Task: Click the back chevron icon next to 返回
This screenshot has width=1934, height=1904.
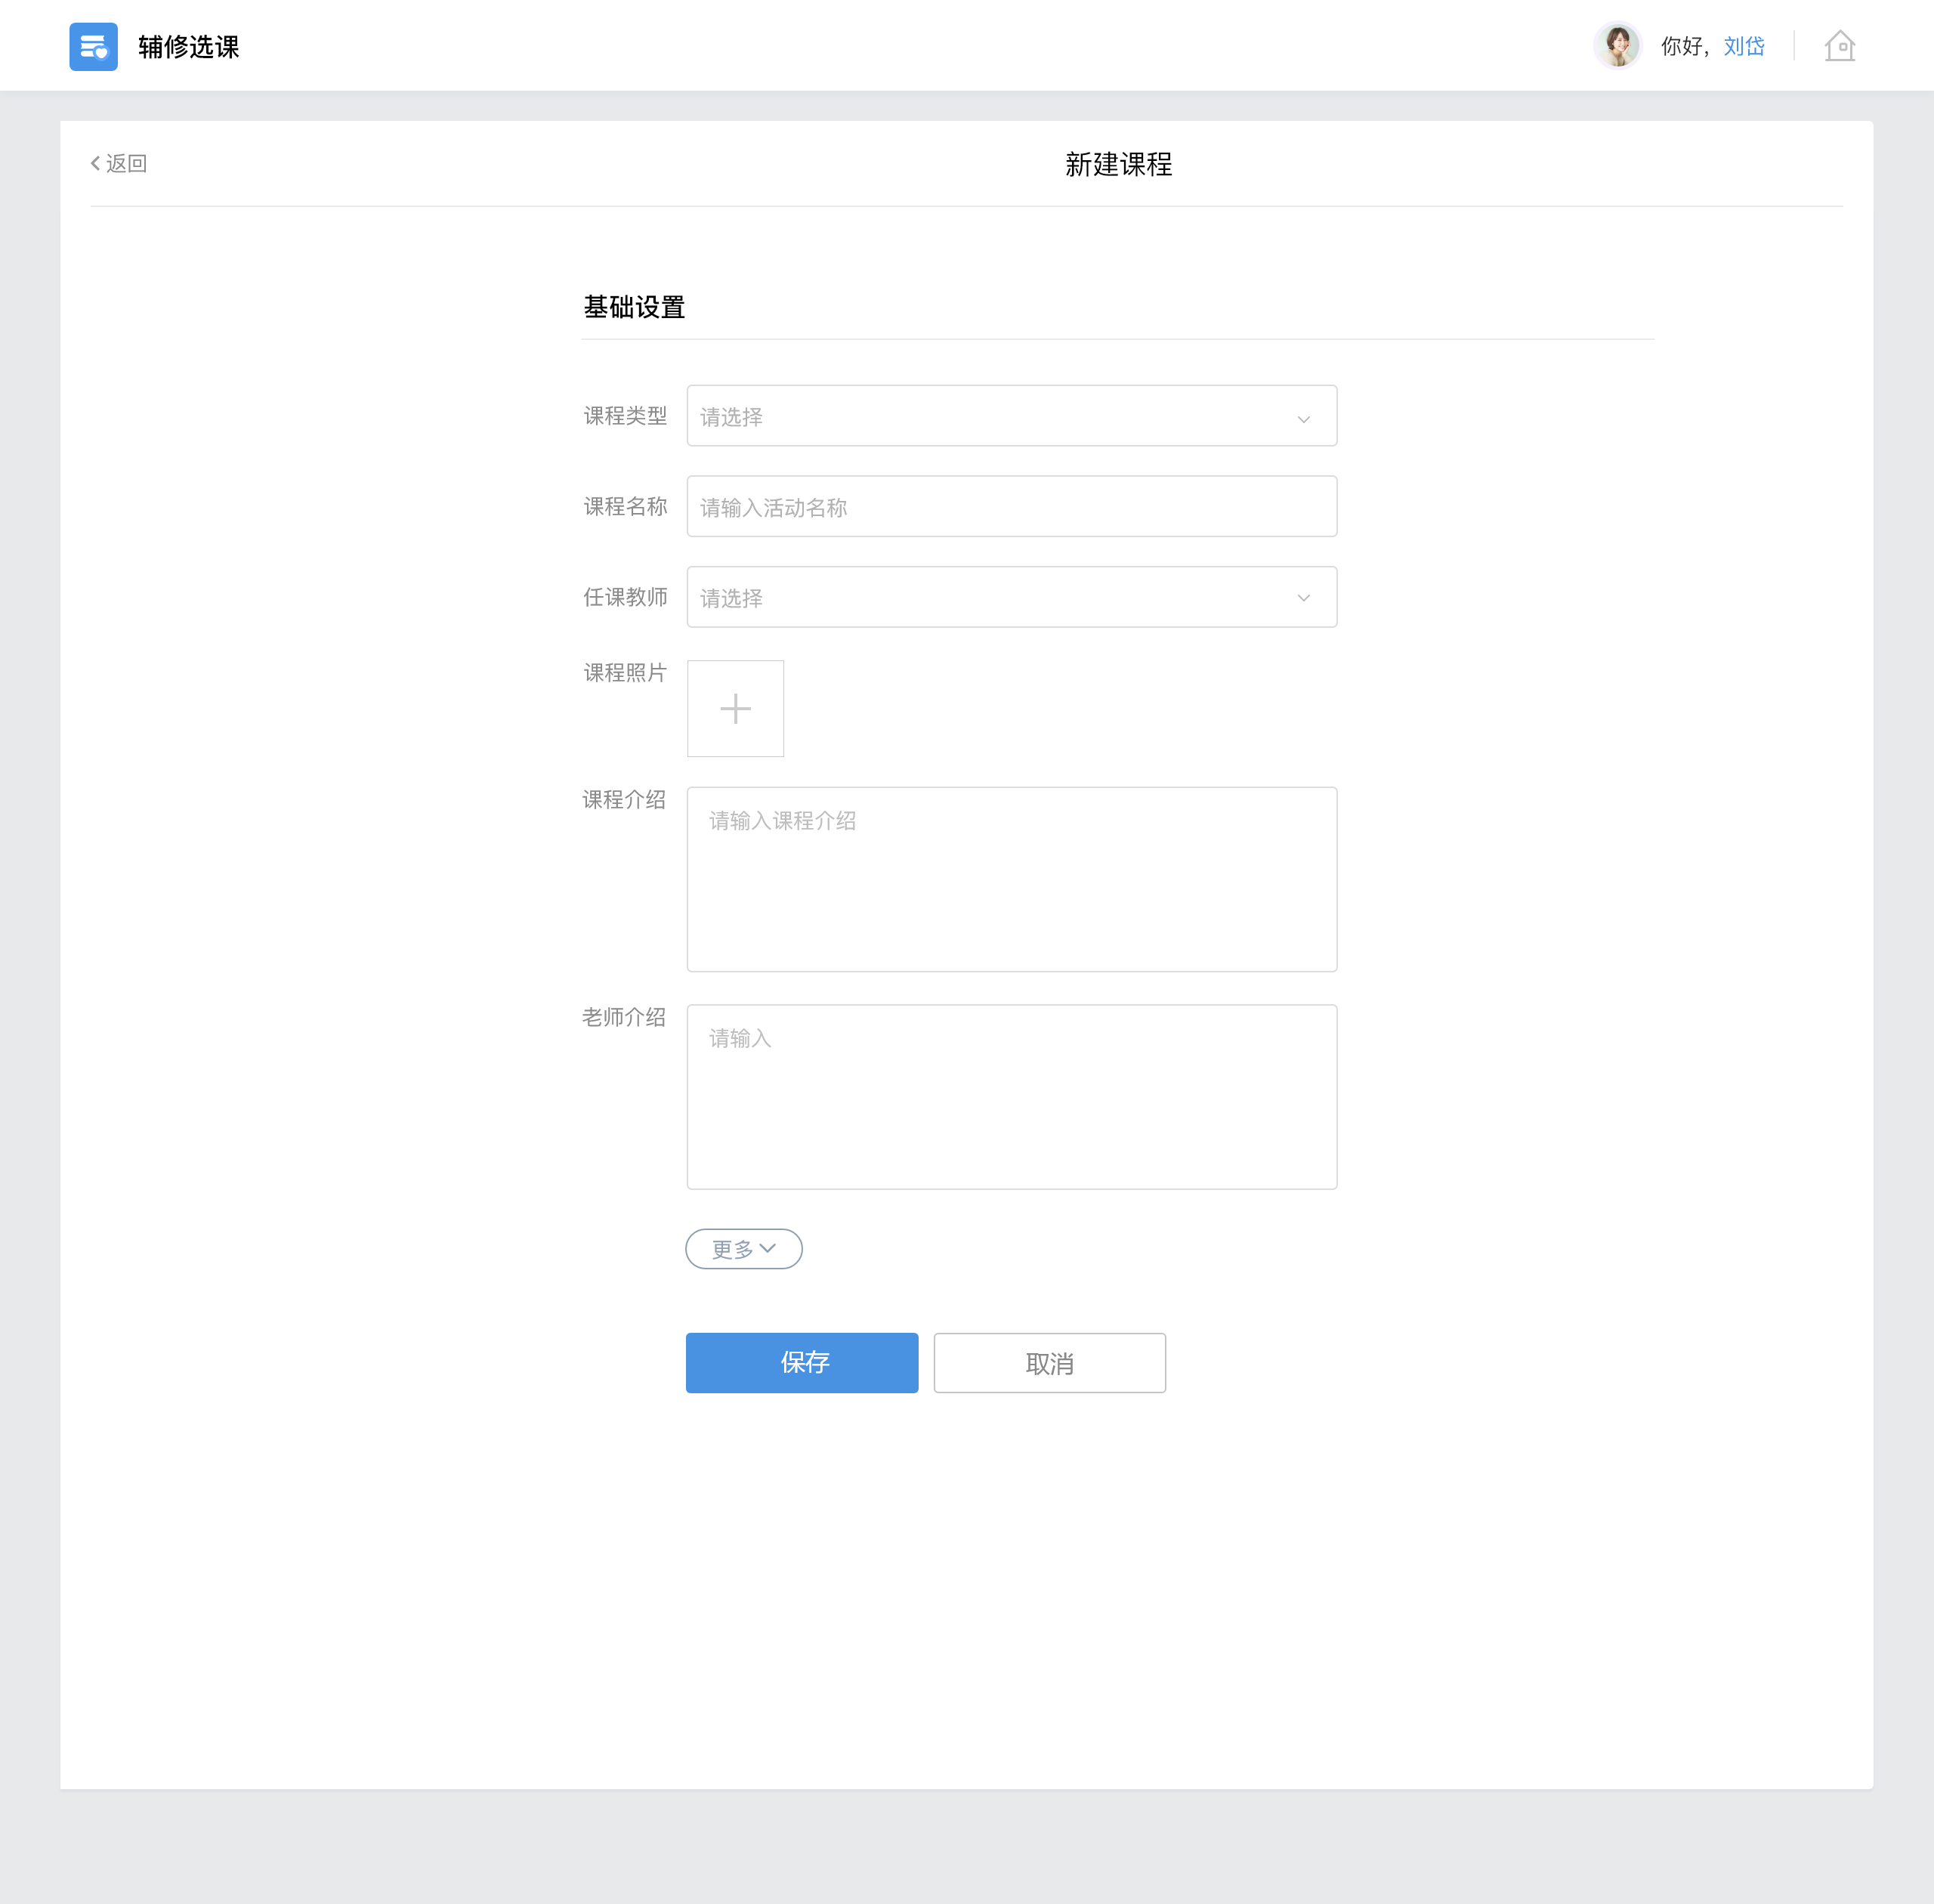Action: [x=96, y=163]
